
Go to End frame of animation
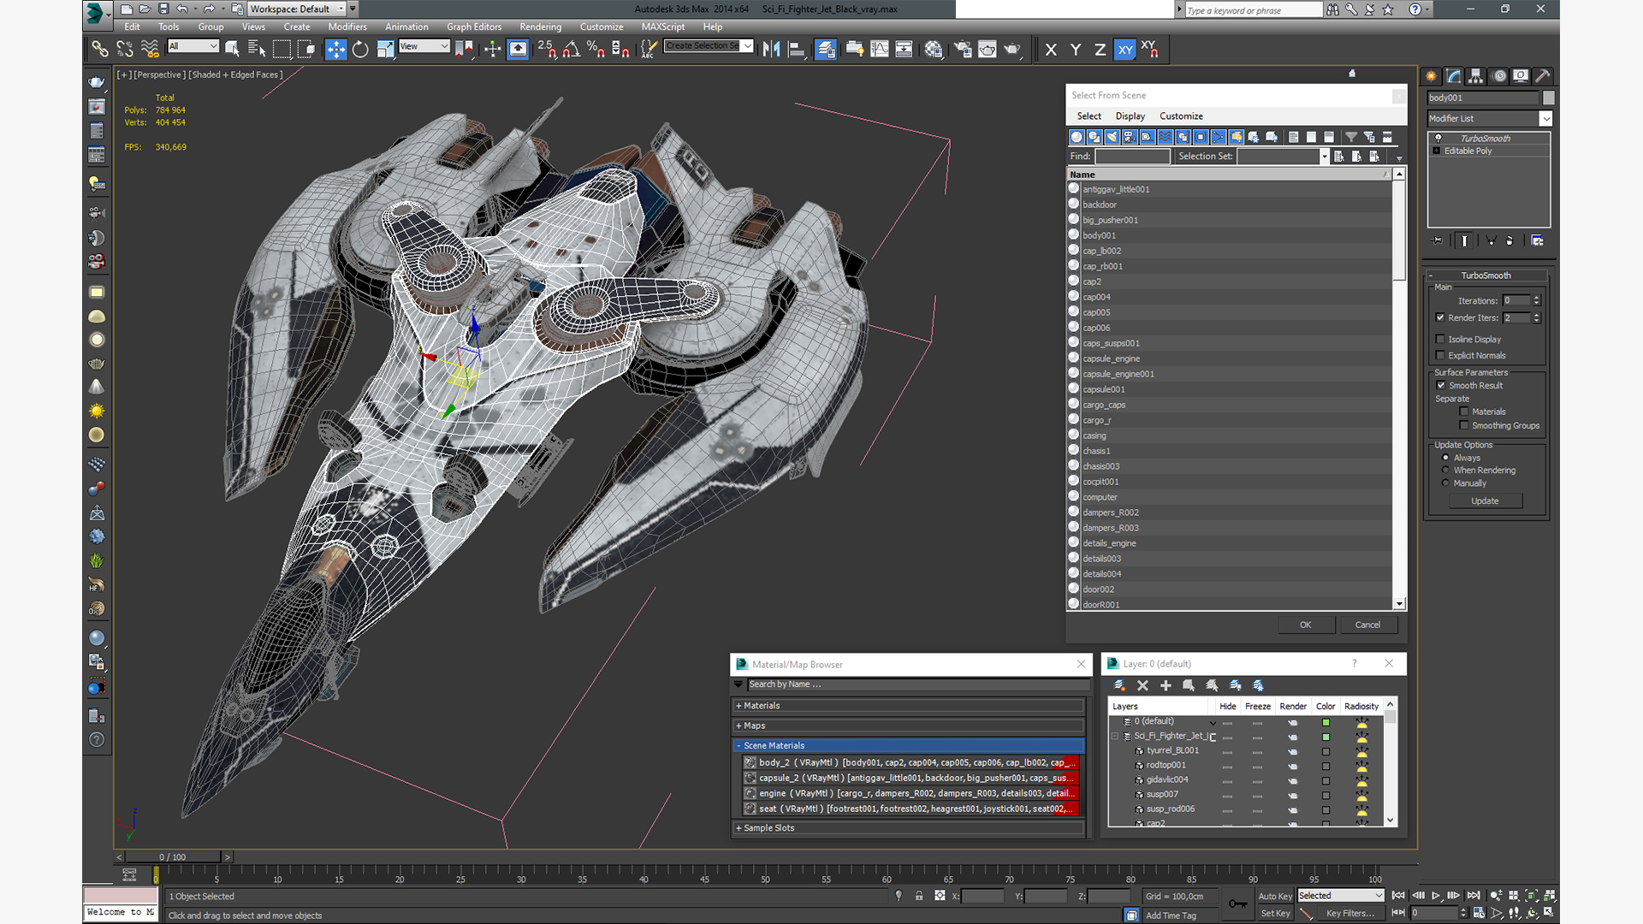point(1474,896)
